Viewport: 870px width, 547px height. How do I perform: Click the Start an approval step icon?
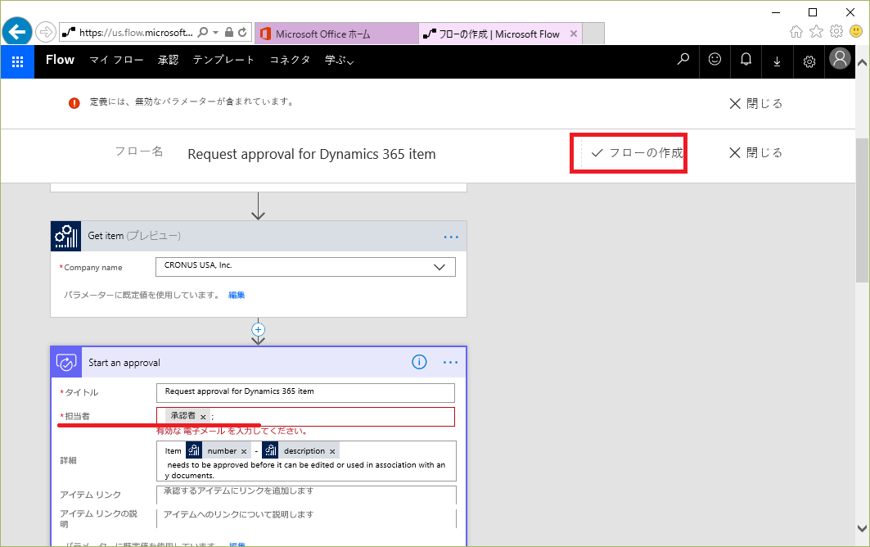coord(66,363)
